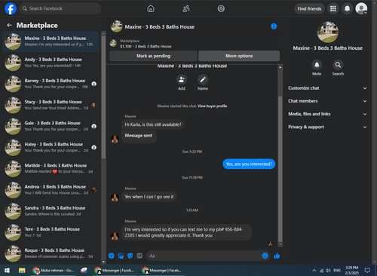Click the Facebook logo icon
The height and width of the screenshot is (276, 377).
coord(11,8)
